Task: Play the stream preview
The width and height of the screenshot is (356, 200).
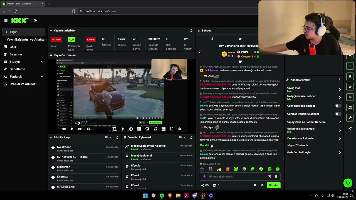Action: point(72,129)
